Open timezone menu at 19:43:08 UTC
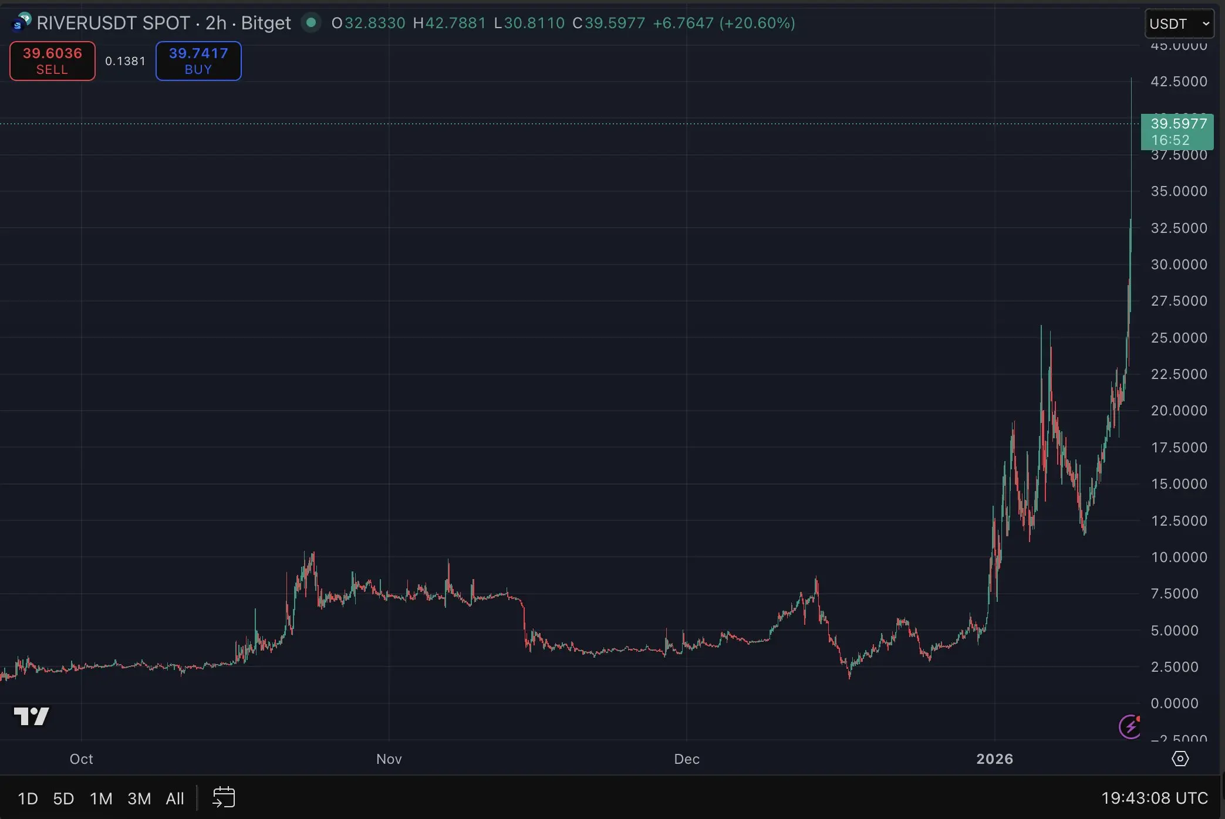The width and height of the screenshot is (1225, 819). click(1154, 798)
